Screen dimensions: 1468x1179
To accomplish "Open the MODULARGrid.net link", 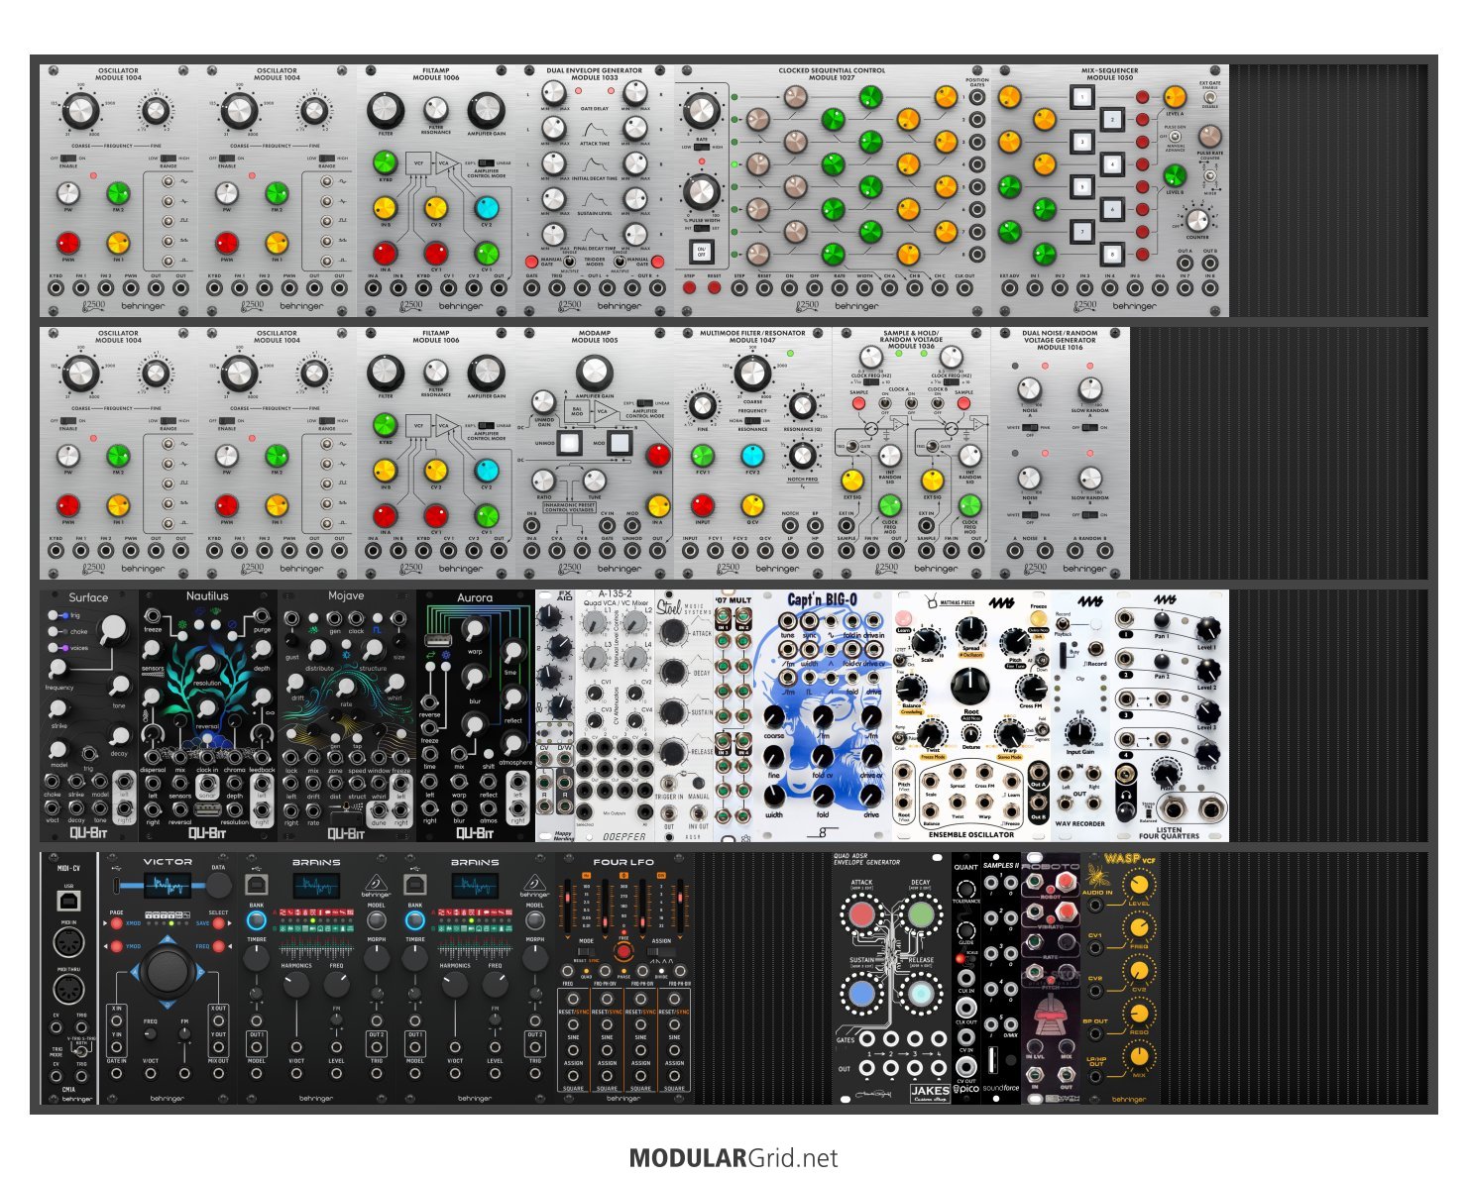I will (x=734, y=1157).
